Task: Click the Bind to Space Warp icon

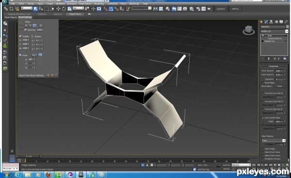Action: (17, 9)
